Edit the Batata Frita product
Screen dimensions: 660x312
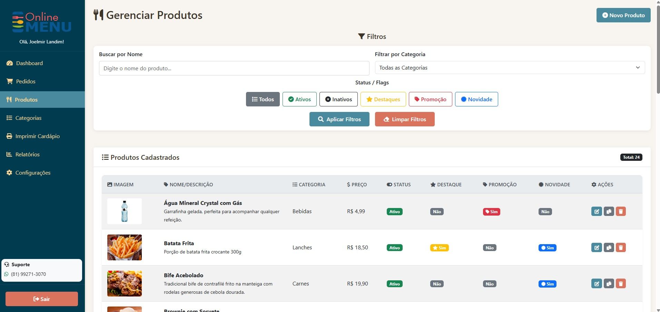click(x=597, y=247)
